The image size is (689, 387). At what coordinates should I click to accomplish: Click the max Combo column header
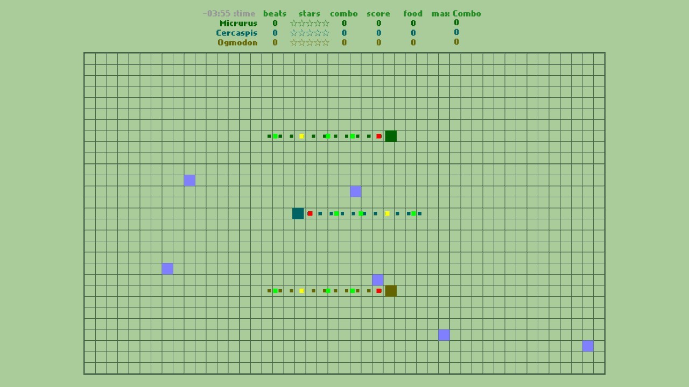pos(456,13)
